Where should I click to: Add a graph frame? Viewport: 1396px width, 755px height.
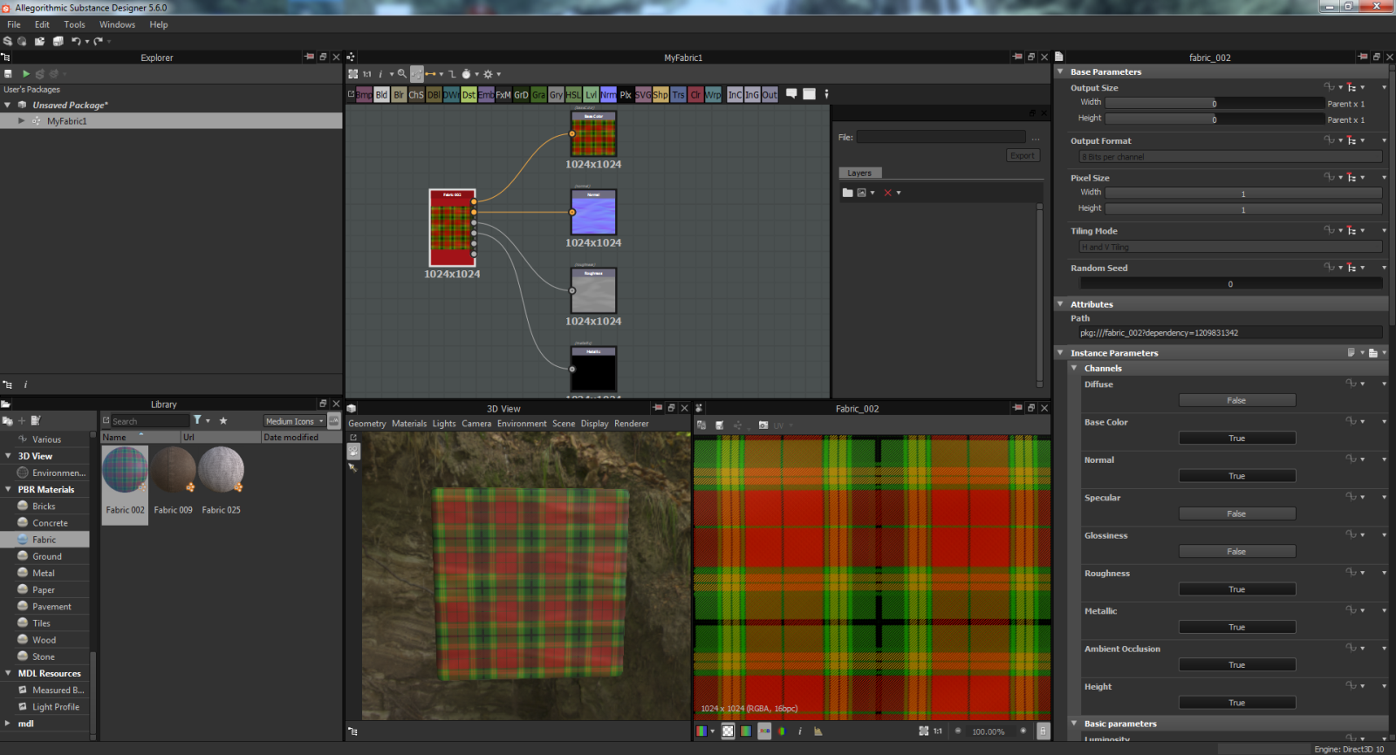tap(809, 93)
